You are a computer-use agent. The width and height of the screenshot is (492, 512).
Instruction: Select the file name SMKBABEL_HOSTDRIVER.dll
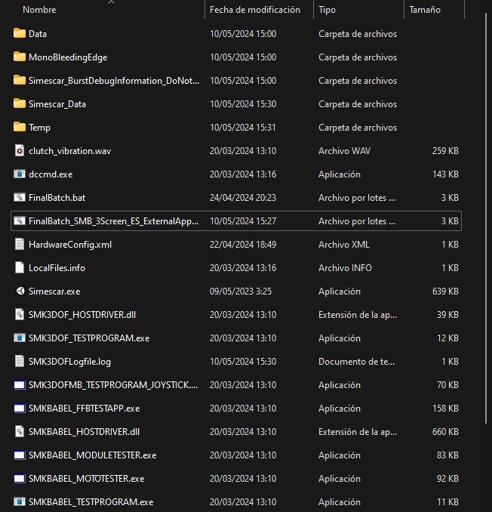85,432
